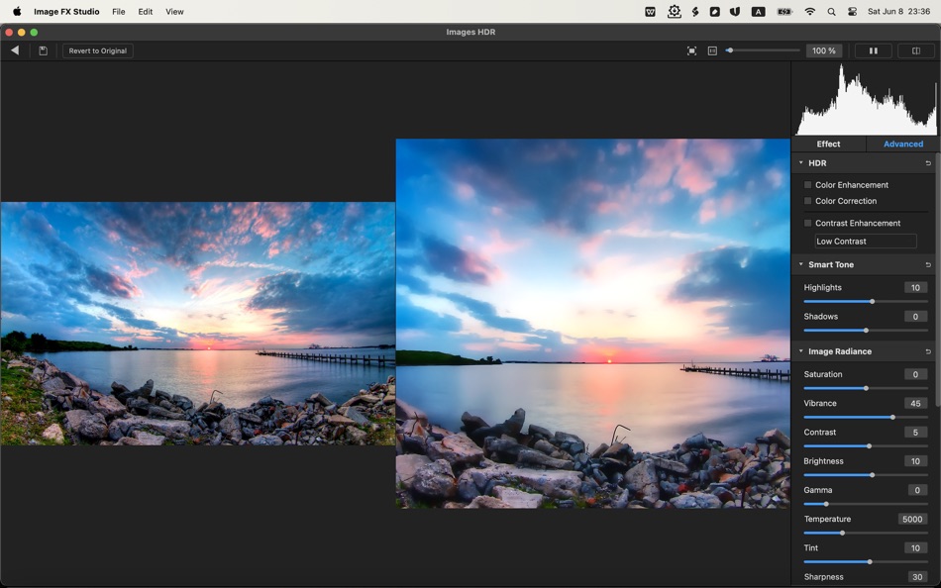This screenshot has height=588, width=941.
Task: Click the histogram display panel
Action: tap(865, 98)
